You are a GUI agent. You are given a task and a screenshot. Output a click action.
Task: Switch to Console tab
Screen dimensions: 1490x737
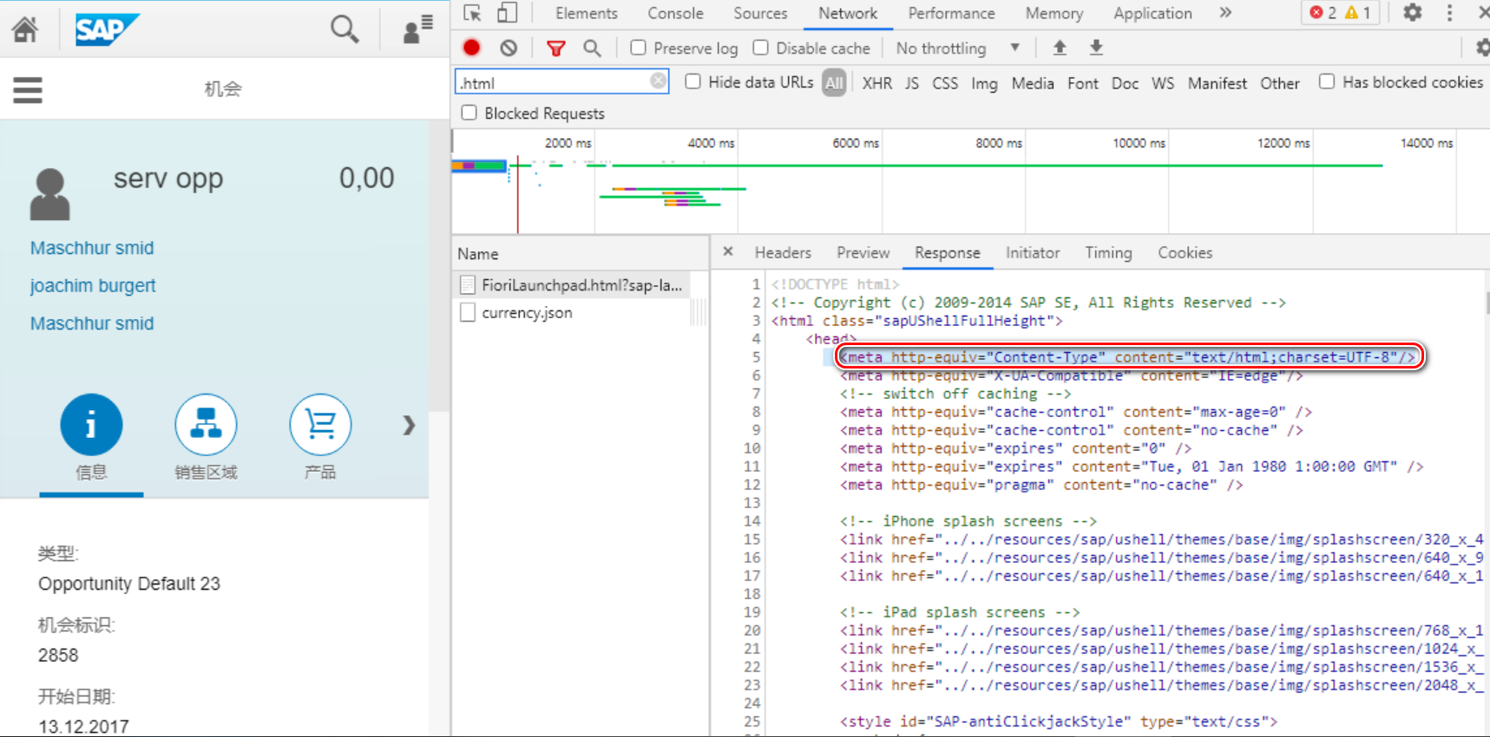(675, 13)
